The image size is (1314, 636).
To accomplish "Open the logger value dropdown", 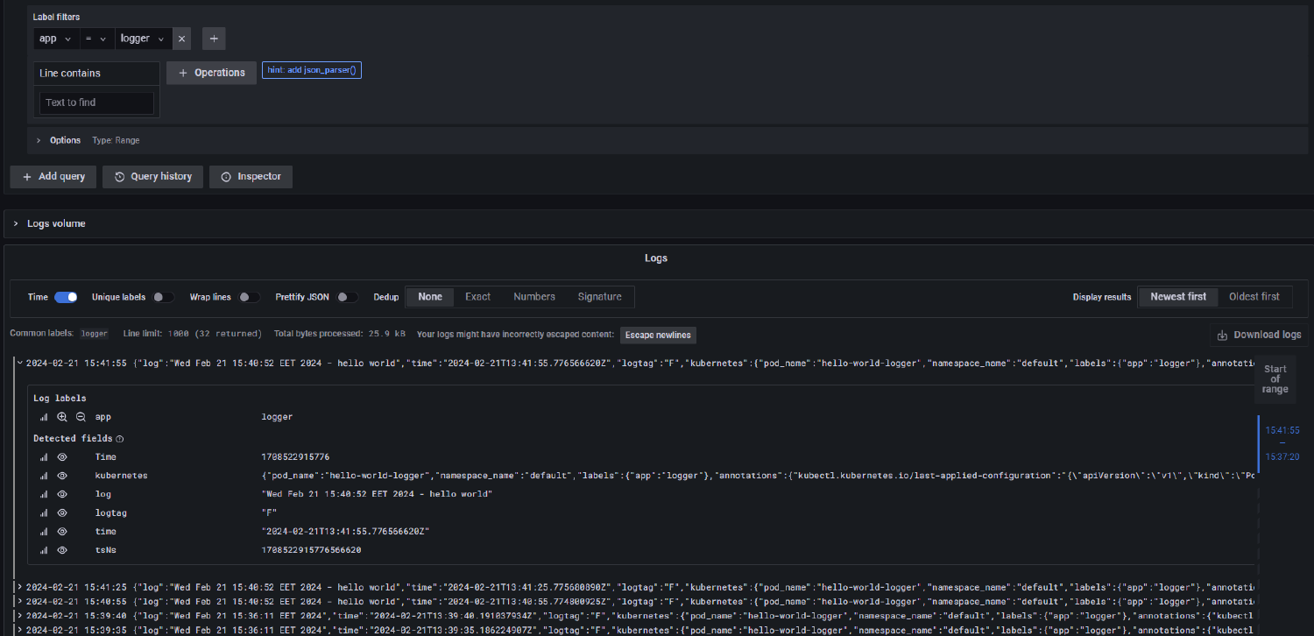I will 143,39.
